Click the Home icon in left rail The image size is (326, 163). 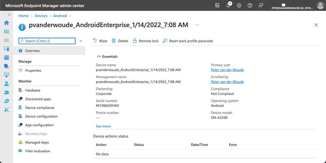pyautogui.click(x=6, y=23)
